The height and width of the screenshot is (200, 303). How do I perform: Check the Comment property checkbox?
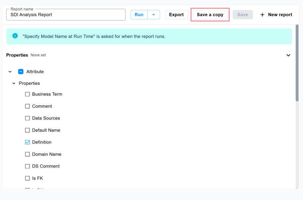27,106
